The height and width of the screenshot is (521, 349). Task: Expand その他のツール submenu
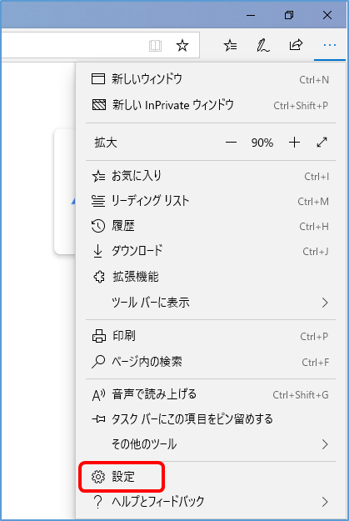click(x=211, y=444)
